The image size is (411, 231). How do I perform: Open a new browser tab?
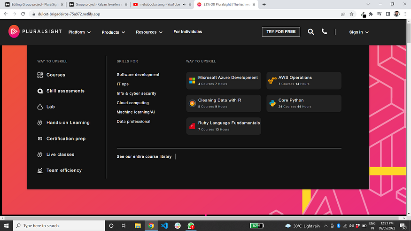[x=264, y=4]
